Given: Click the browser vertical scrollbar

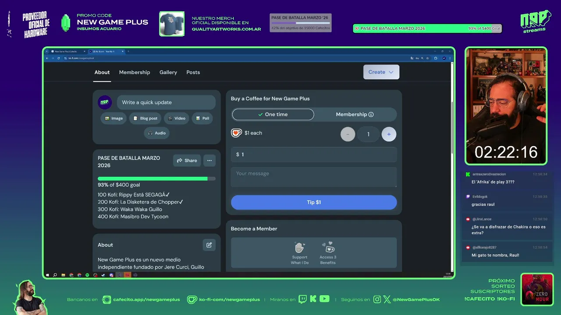Looking at the screenshot, I should click(452, 127).
